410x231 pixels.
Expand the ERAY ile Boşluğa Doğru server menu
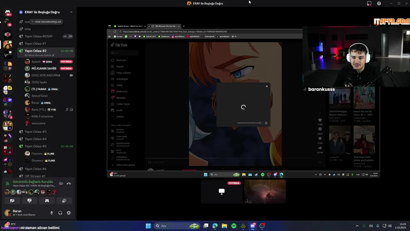click(x=71, y=12)
